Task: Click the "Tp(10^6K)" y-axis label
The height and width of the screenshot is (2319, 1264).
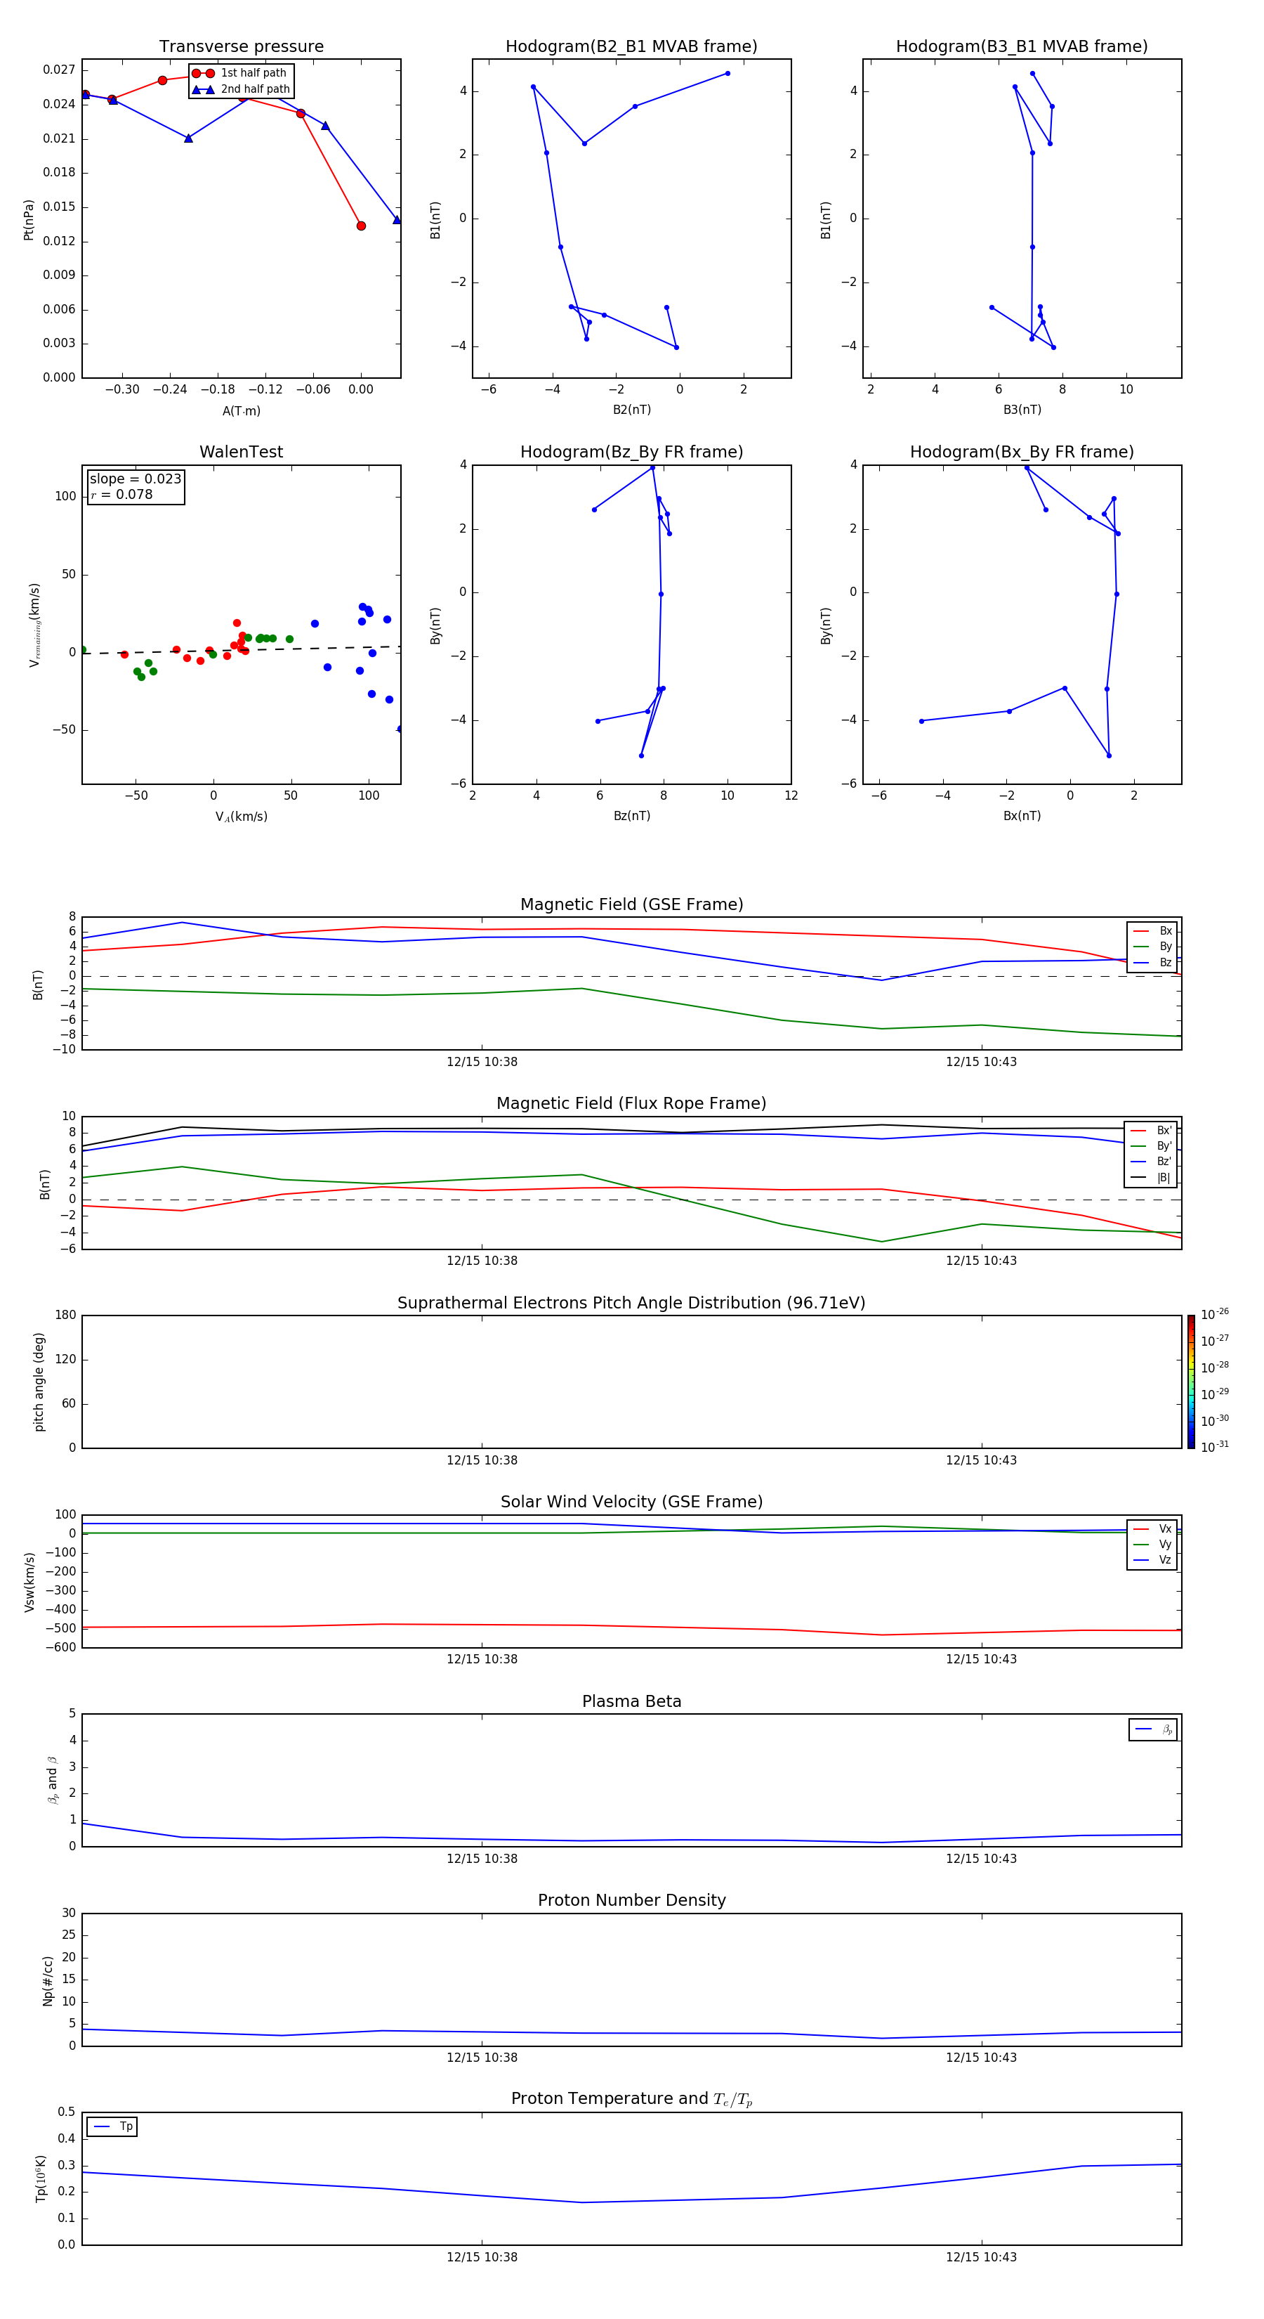Action: pos(41,2178)
